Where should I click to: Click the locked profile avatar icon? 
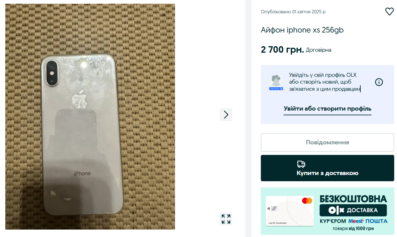[276, 82]
